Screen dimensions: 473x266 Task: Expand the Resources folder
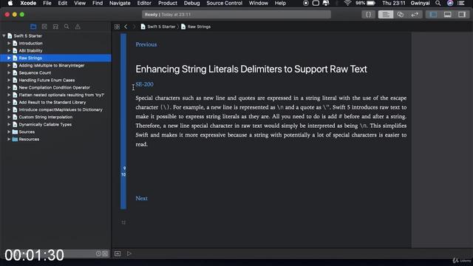[9, 140]
